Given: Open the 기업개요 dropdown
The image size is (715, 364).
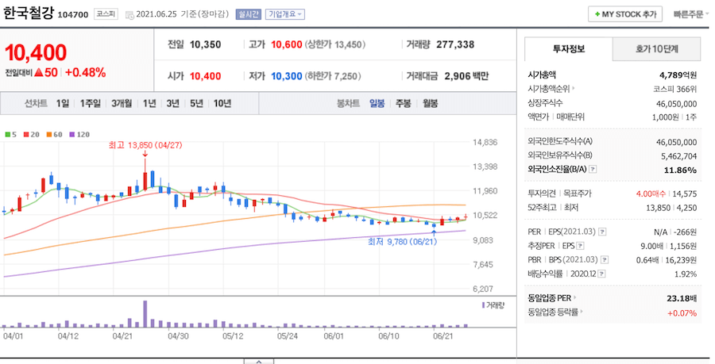Looking at the screenshot, I should (285, 14).
